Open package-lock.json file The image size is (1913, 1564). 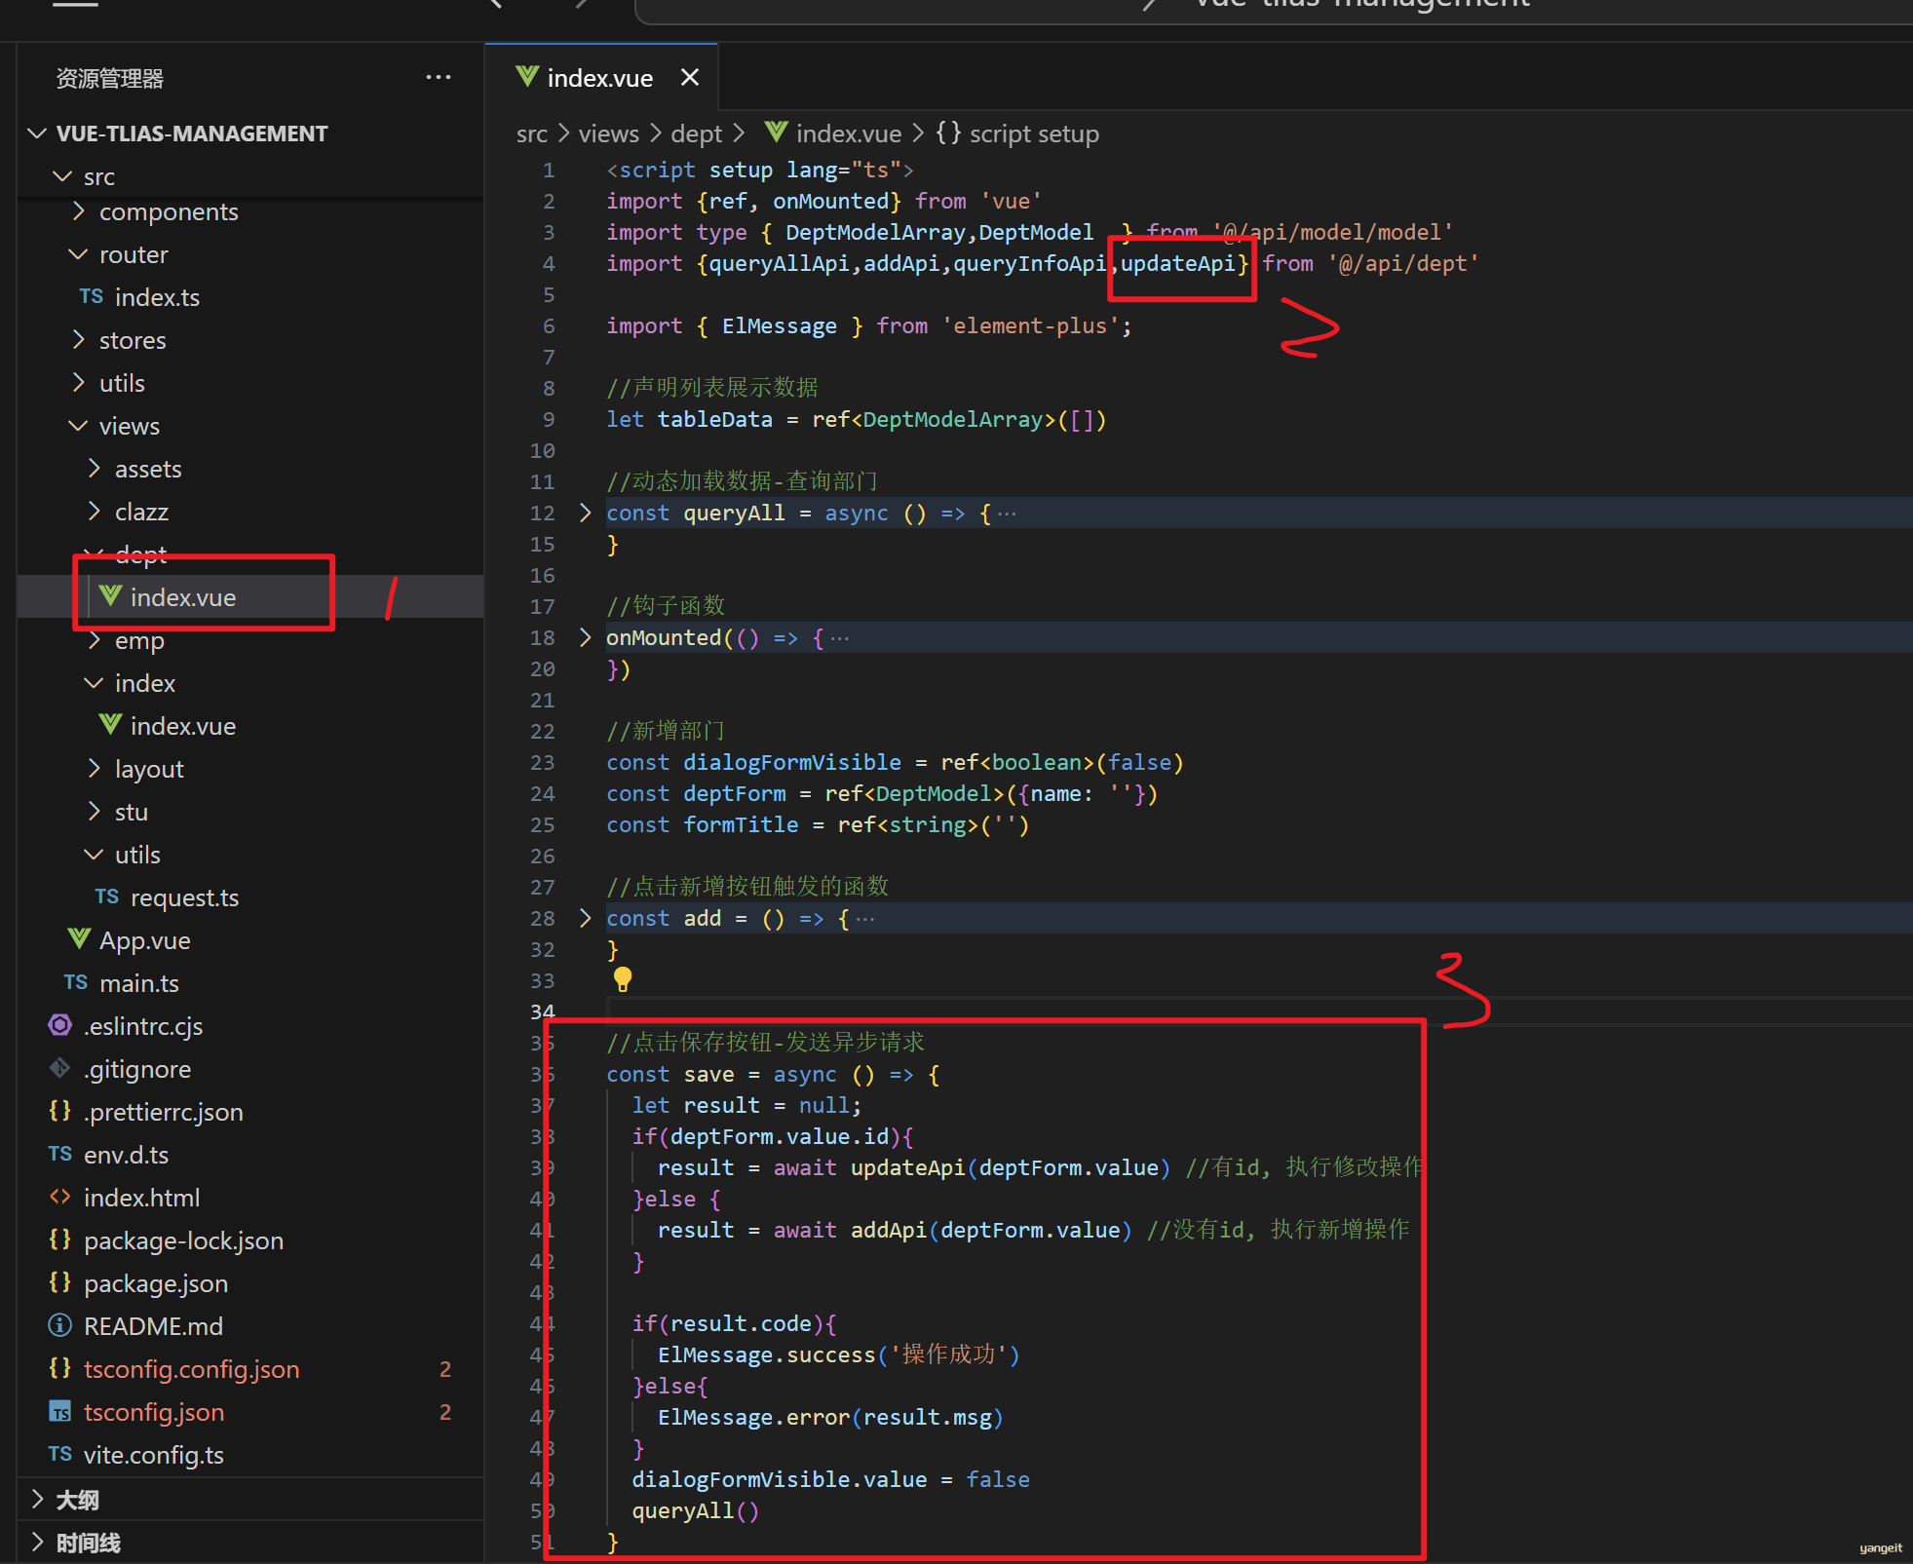pos(183,1240)
